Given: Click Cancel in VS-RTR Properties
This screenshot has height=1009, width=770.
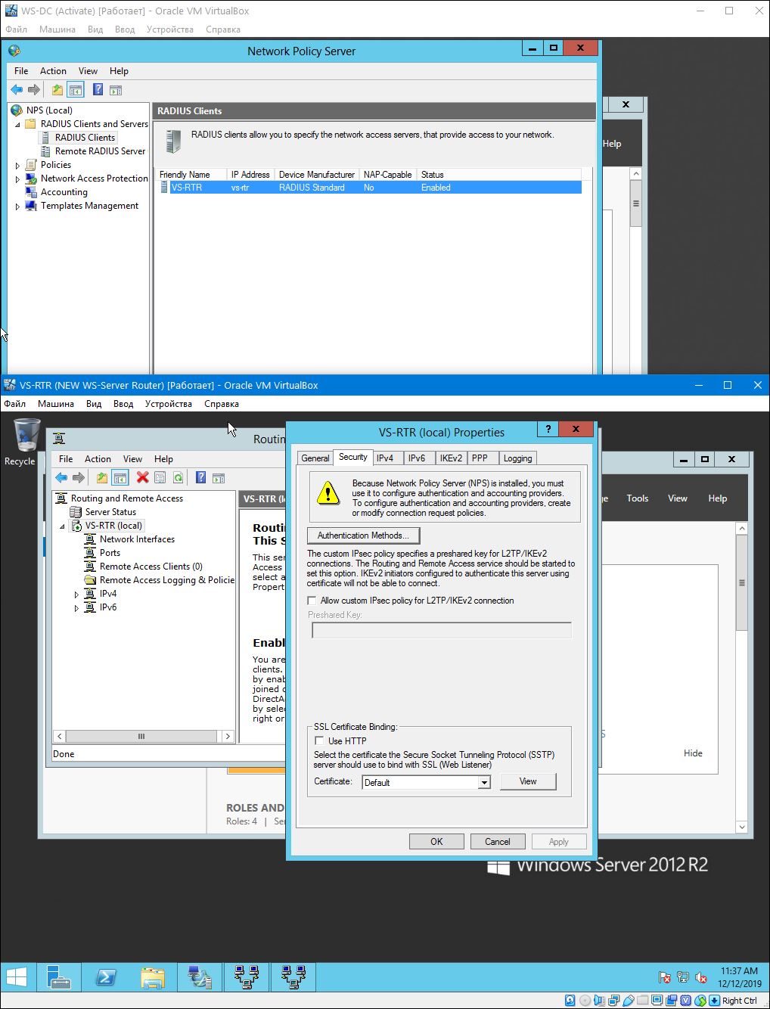Looking at the screenshot, I should tap(497, 841).
